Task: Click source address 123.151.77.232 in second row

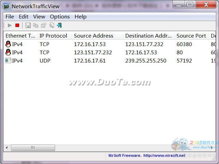Action: tap(93, 52)
